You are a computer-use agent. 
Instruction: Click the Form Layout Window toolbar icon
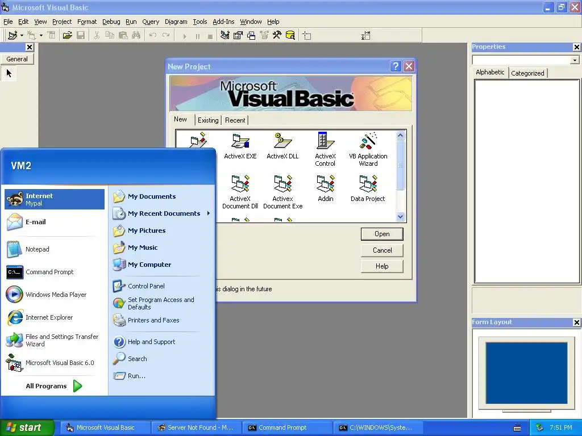[251, 35]
